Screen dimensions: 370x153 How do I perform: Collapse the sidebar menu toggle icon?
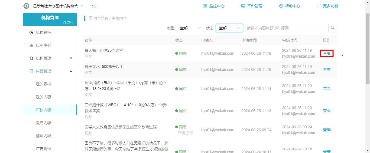tap(94, 6)
